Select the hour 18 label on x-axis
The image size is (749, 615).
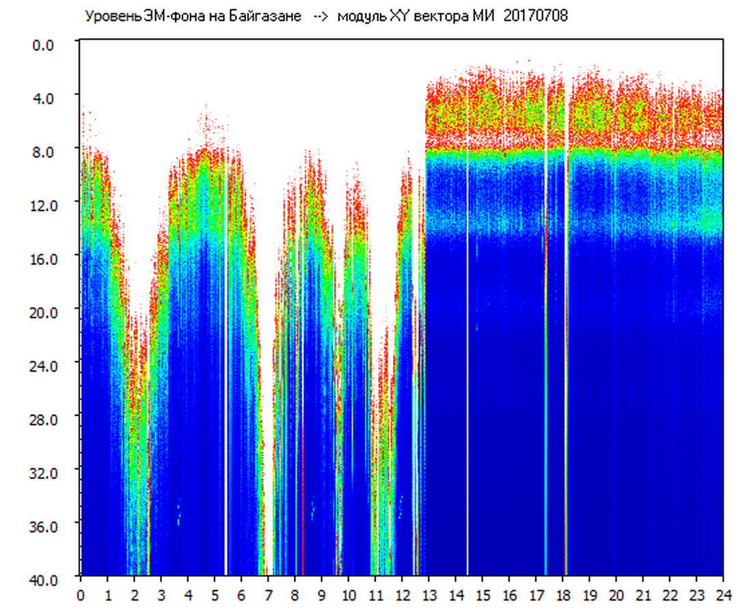coord(562,595)
